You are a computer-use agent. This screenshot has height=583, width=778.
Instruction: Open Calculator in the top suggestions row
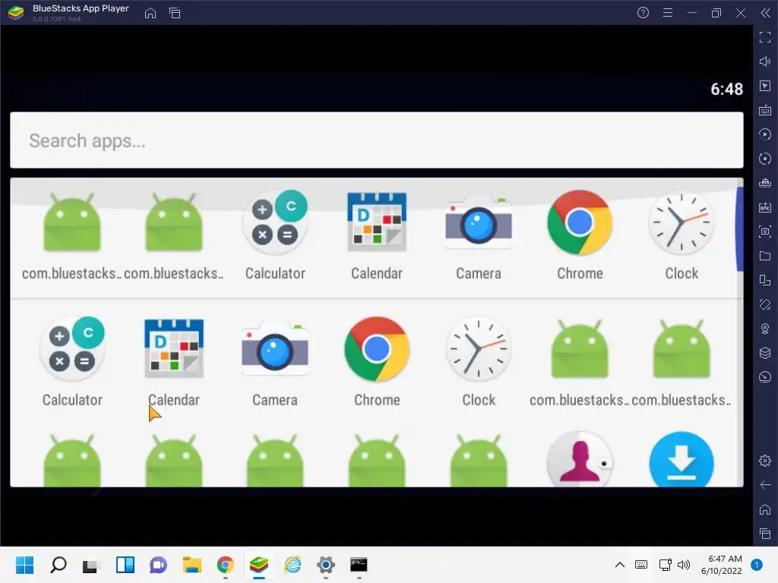[275, 235]
